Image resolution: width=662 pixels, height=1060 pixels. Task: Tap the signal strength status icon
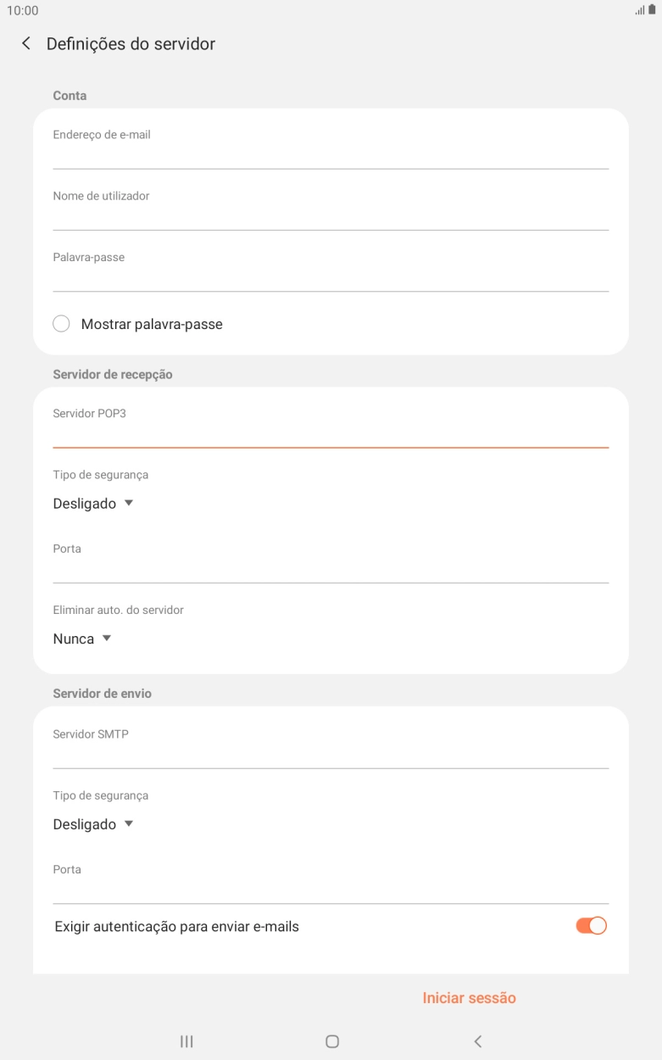(638, 11)
